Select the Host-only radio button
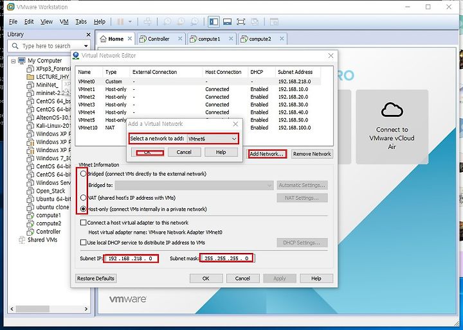Screen dimensions: 463x330 point(83,209)
